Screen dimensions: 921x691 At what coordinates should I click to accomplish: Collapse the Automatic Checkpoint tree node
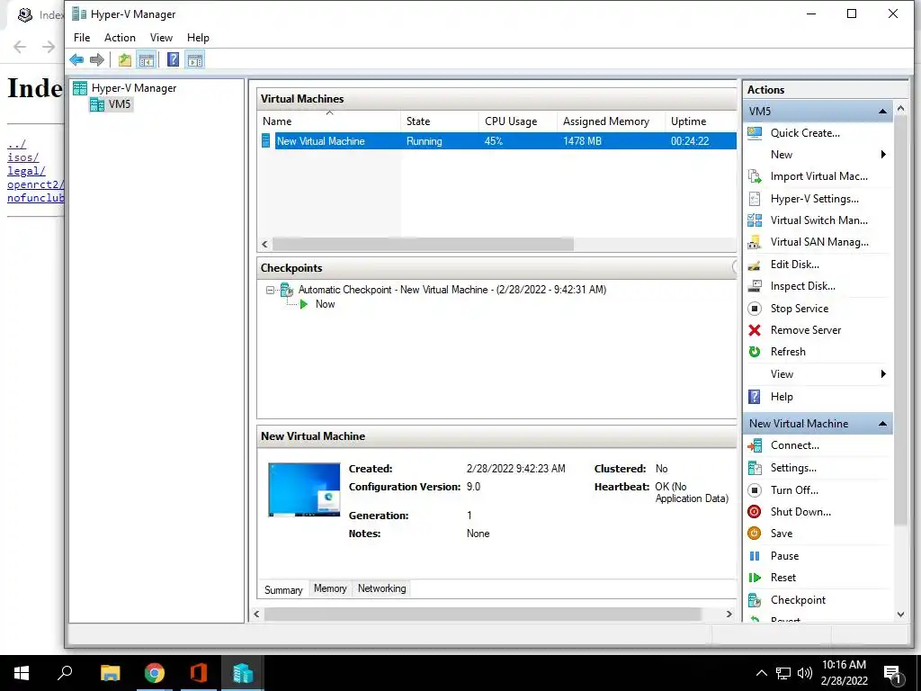pyautogui.click(x=270, y=290)
